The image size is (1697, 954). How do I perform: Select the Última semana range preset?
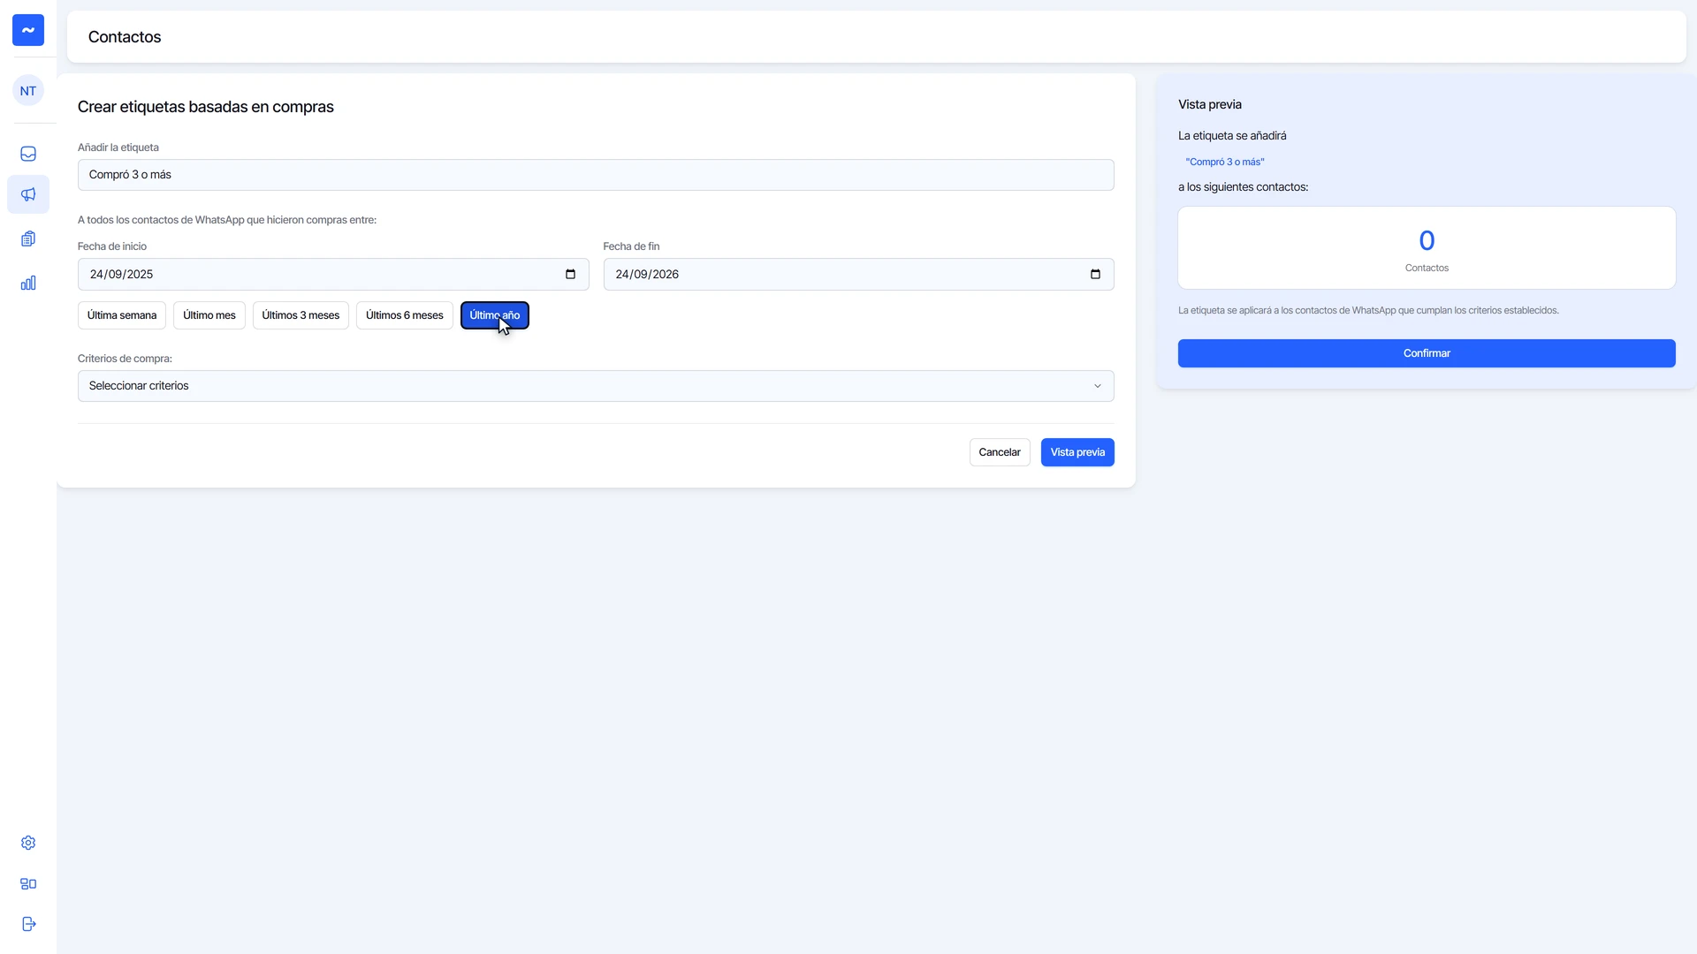[122, 315]
